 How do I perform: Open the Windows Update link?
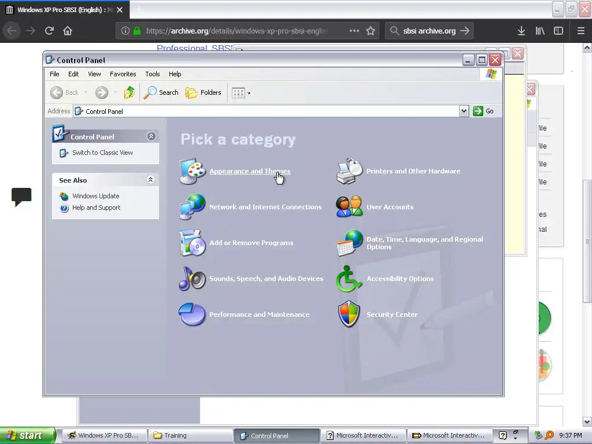pyautogui.click(x=95, y=196)
